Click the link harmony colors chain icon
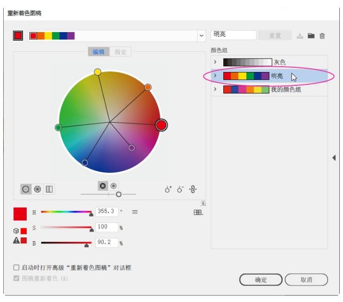The image size is (343, 302). (193, 189)
